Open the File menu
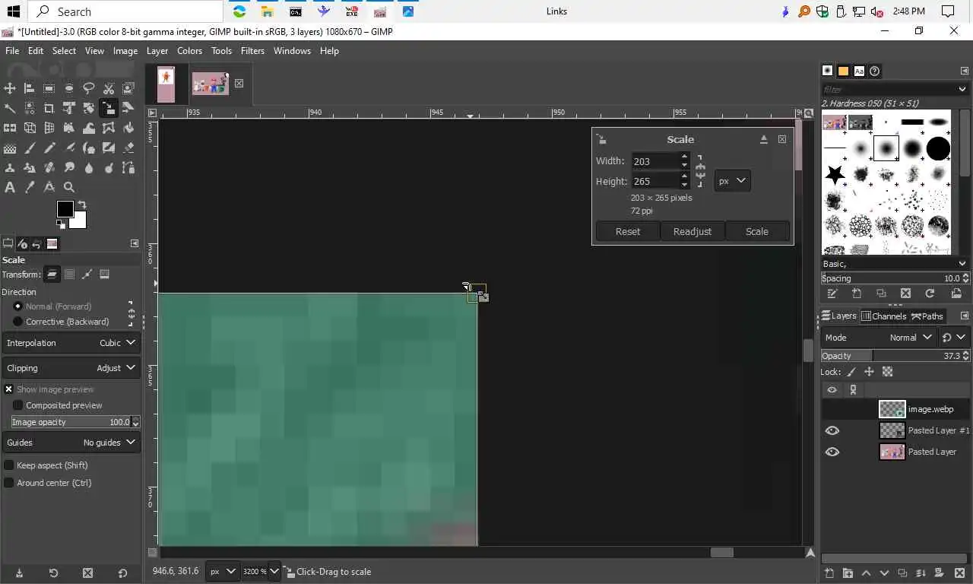Viewport: 973px width, 584px height. click(x=12, y=51)
